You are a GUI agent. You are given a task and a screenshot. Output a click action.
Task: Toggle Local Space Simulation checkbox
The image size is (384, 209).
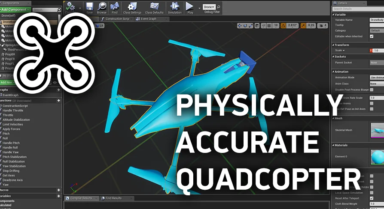tap(372, 193)
